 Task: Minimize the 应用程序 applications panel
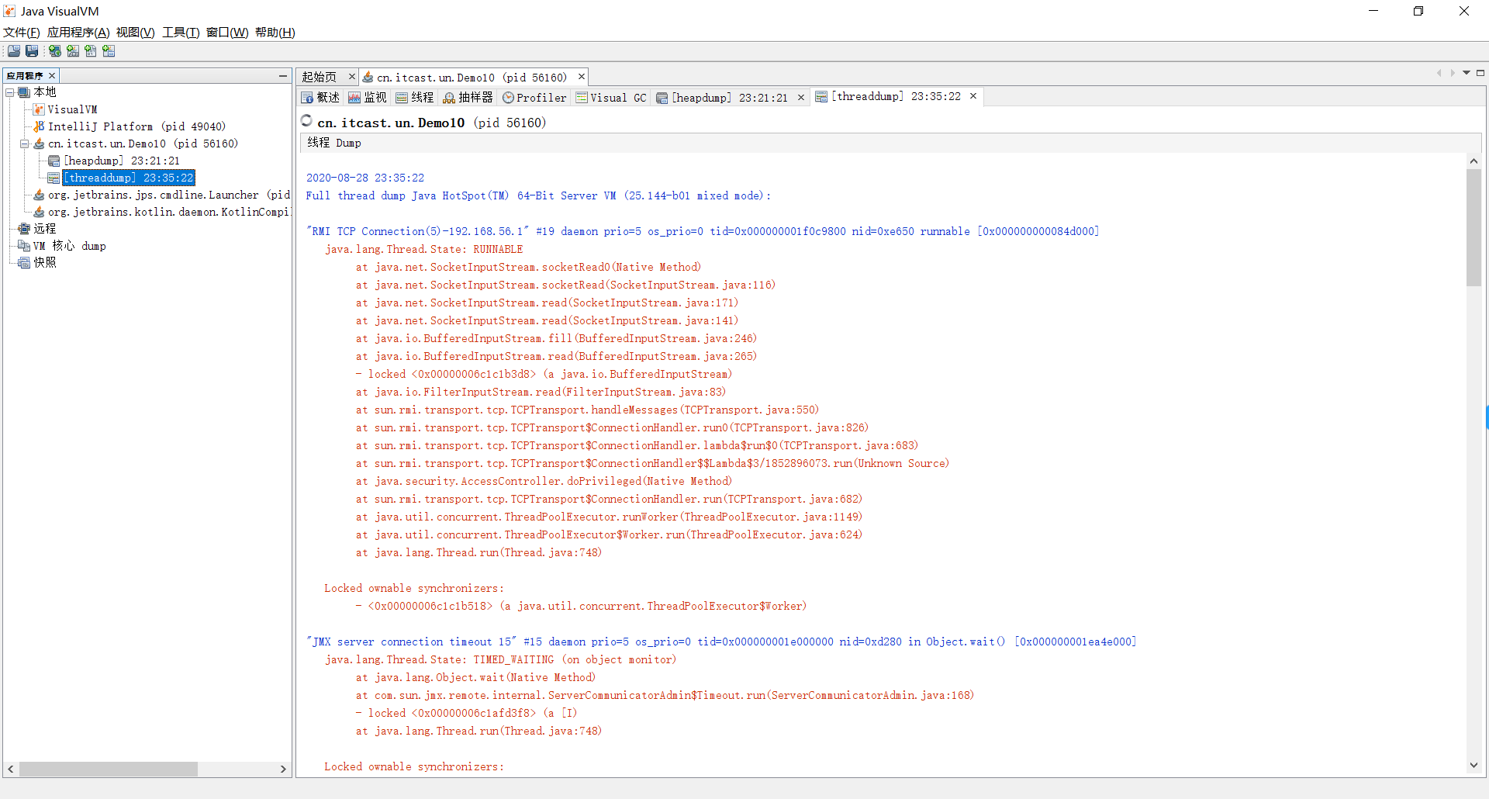[283, 75]
